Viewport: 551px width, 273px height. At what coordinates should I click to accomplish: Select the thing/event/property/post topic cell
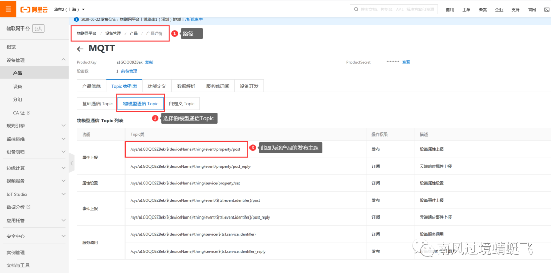pyautogui.click(x=246, y=149)
